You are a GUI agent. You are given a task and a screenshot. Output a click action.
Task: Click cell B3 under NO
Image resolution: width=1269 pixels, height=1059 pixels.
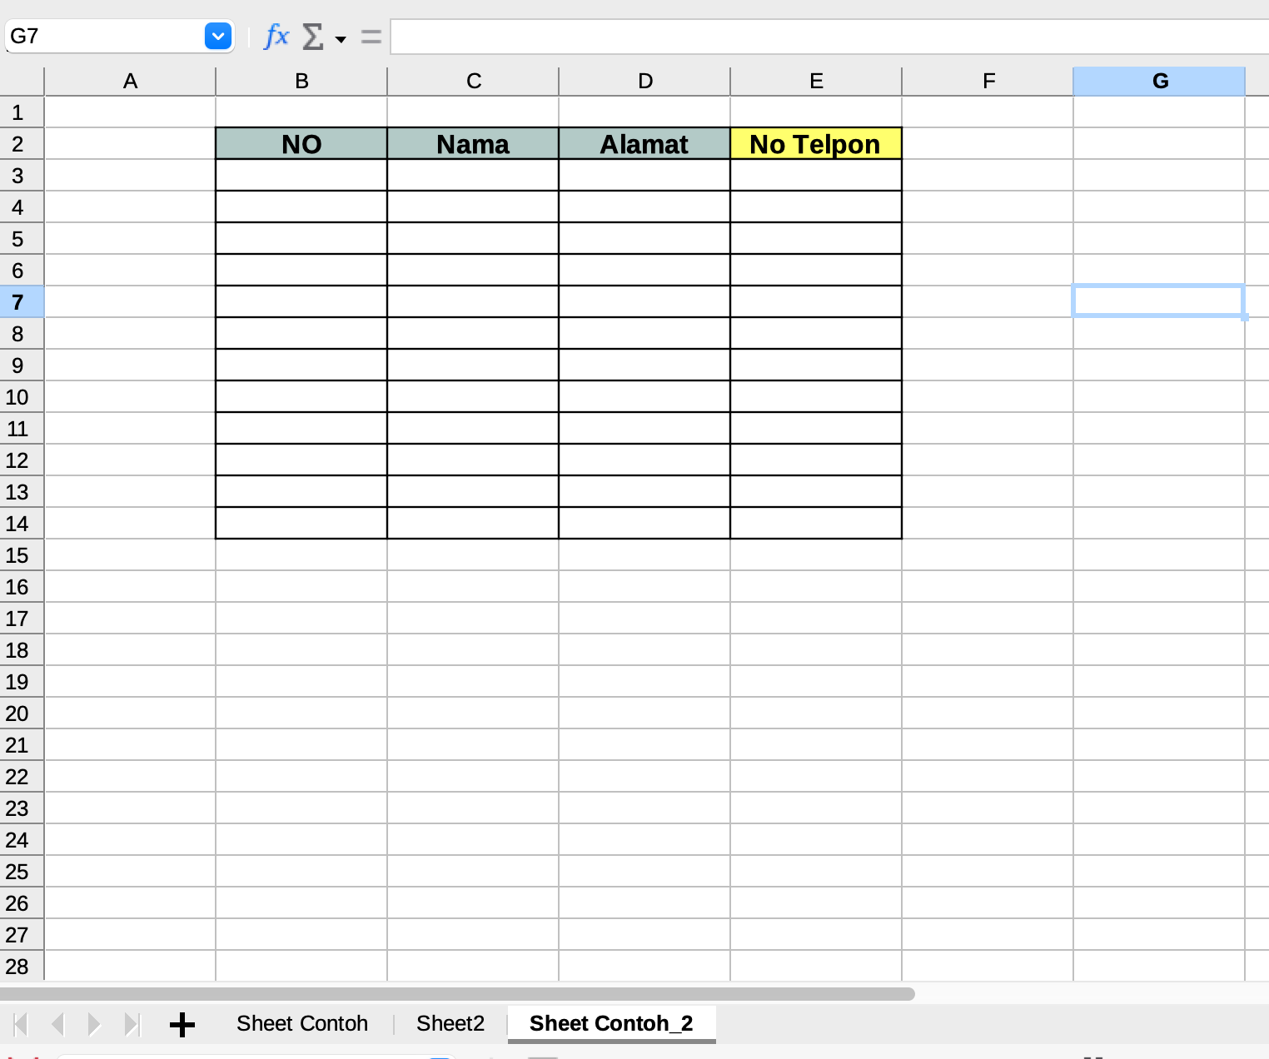301,176
